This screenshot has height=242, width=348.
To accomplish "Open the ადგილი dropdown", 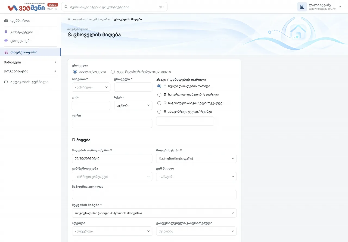I will click(x=112, y=231).
